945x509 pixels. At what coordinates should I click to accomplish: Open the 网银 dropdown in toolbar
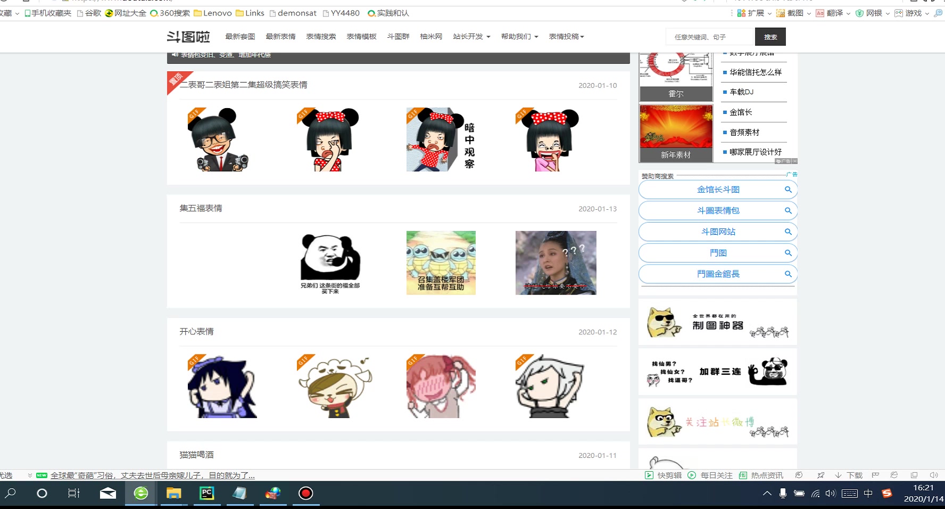pyautogui.click(x=873, y=13)
